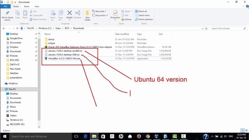This screenshot has width=249, height=140.
Task: Select OneDrive in navigation pane
Action: click(x=13, y=83)
